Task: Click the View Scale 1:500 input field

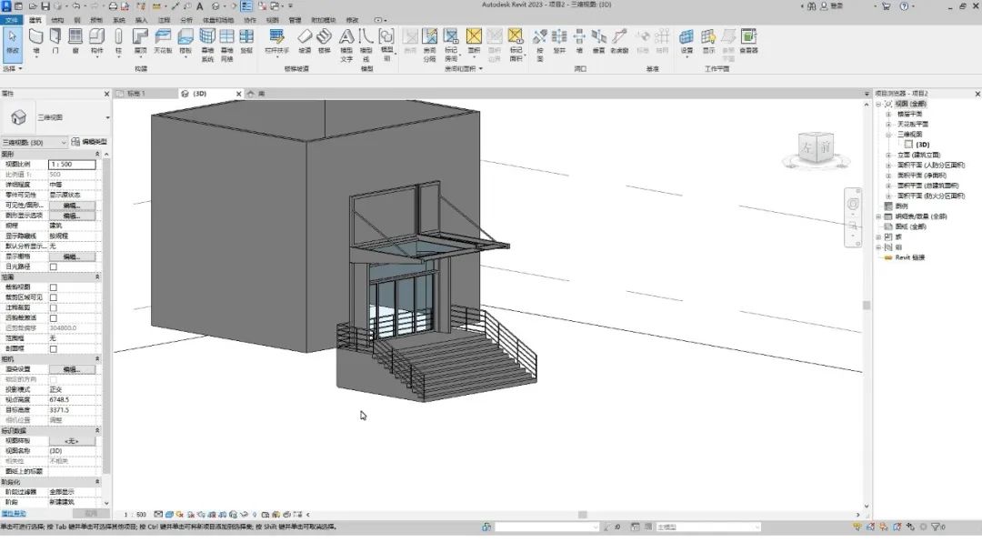Action: pos(72,164)
